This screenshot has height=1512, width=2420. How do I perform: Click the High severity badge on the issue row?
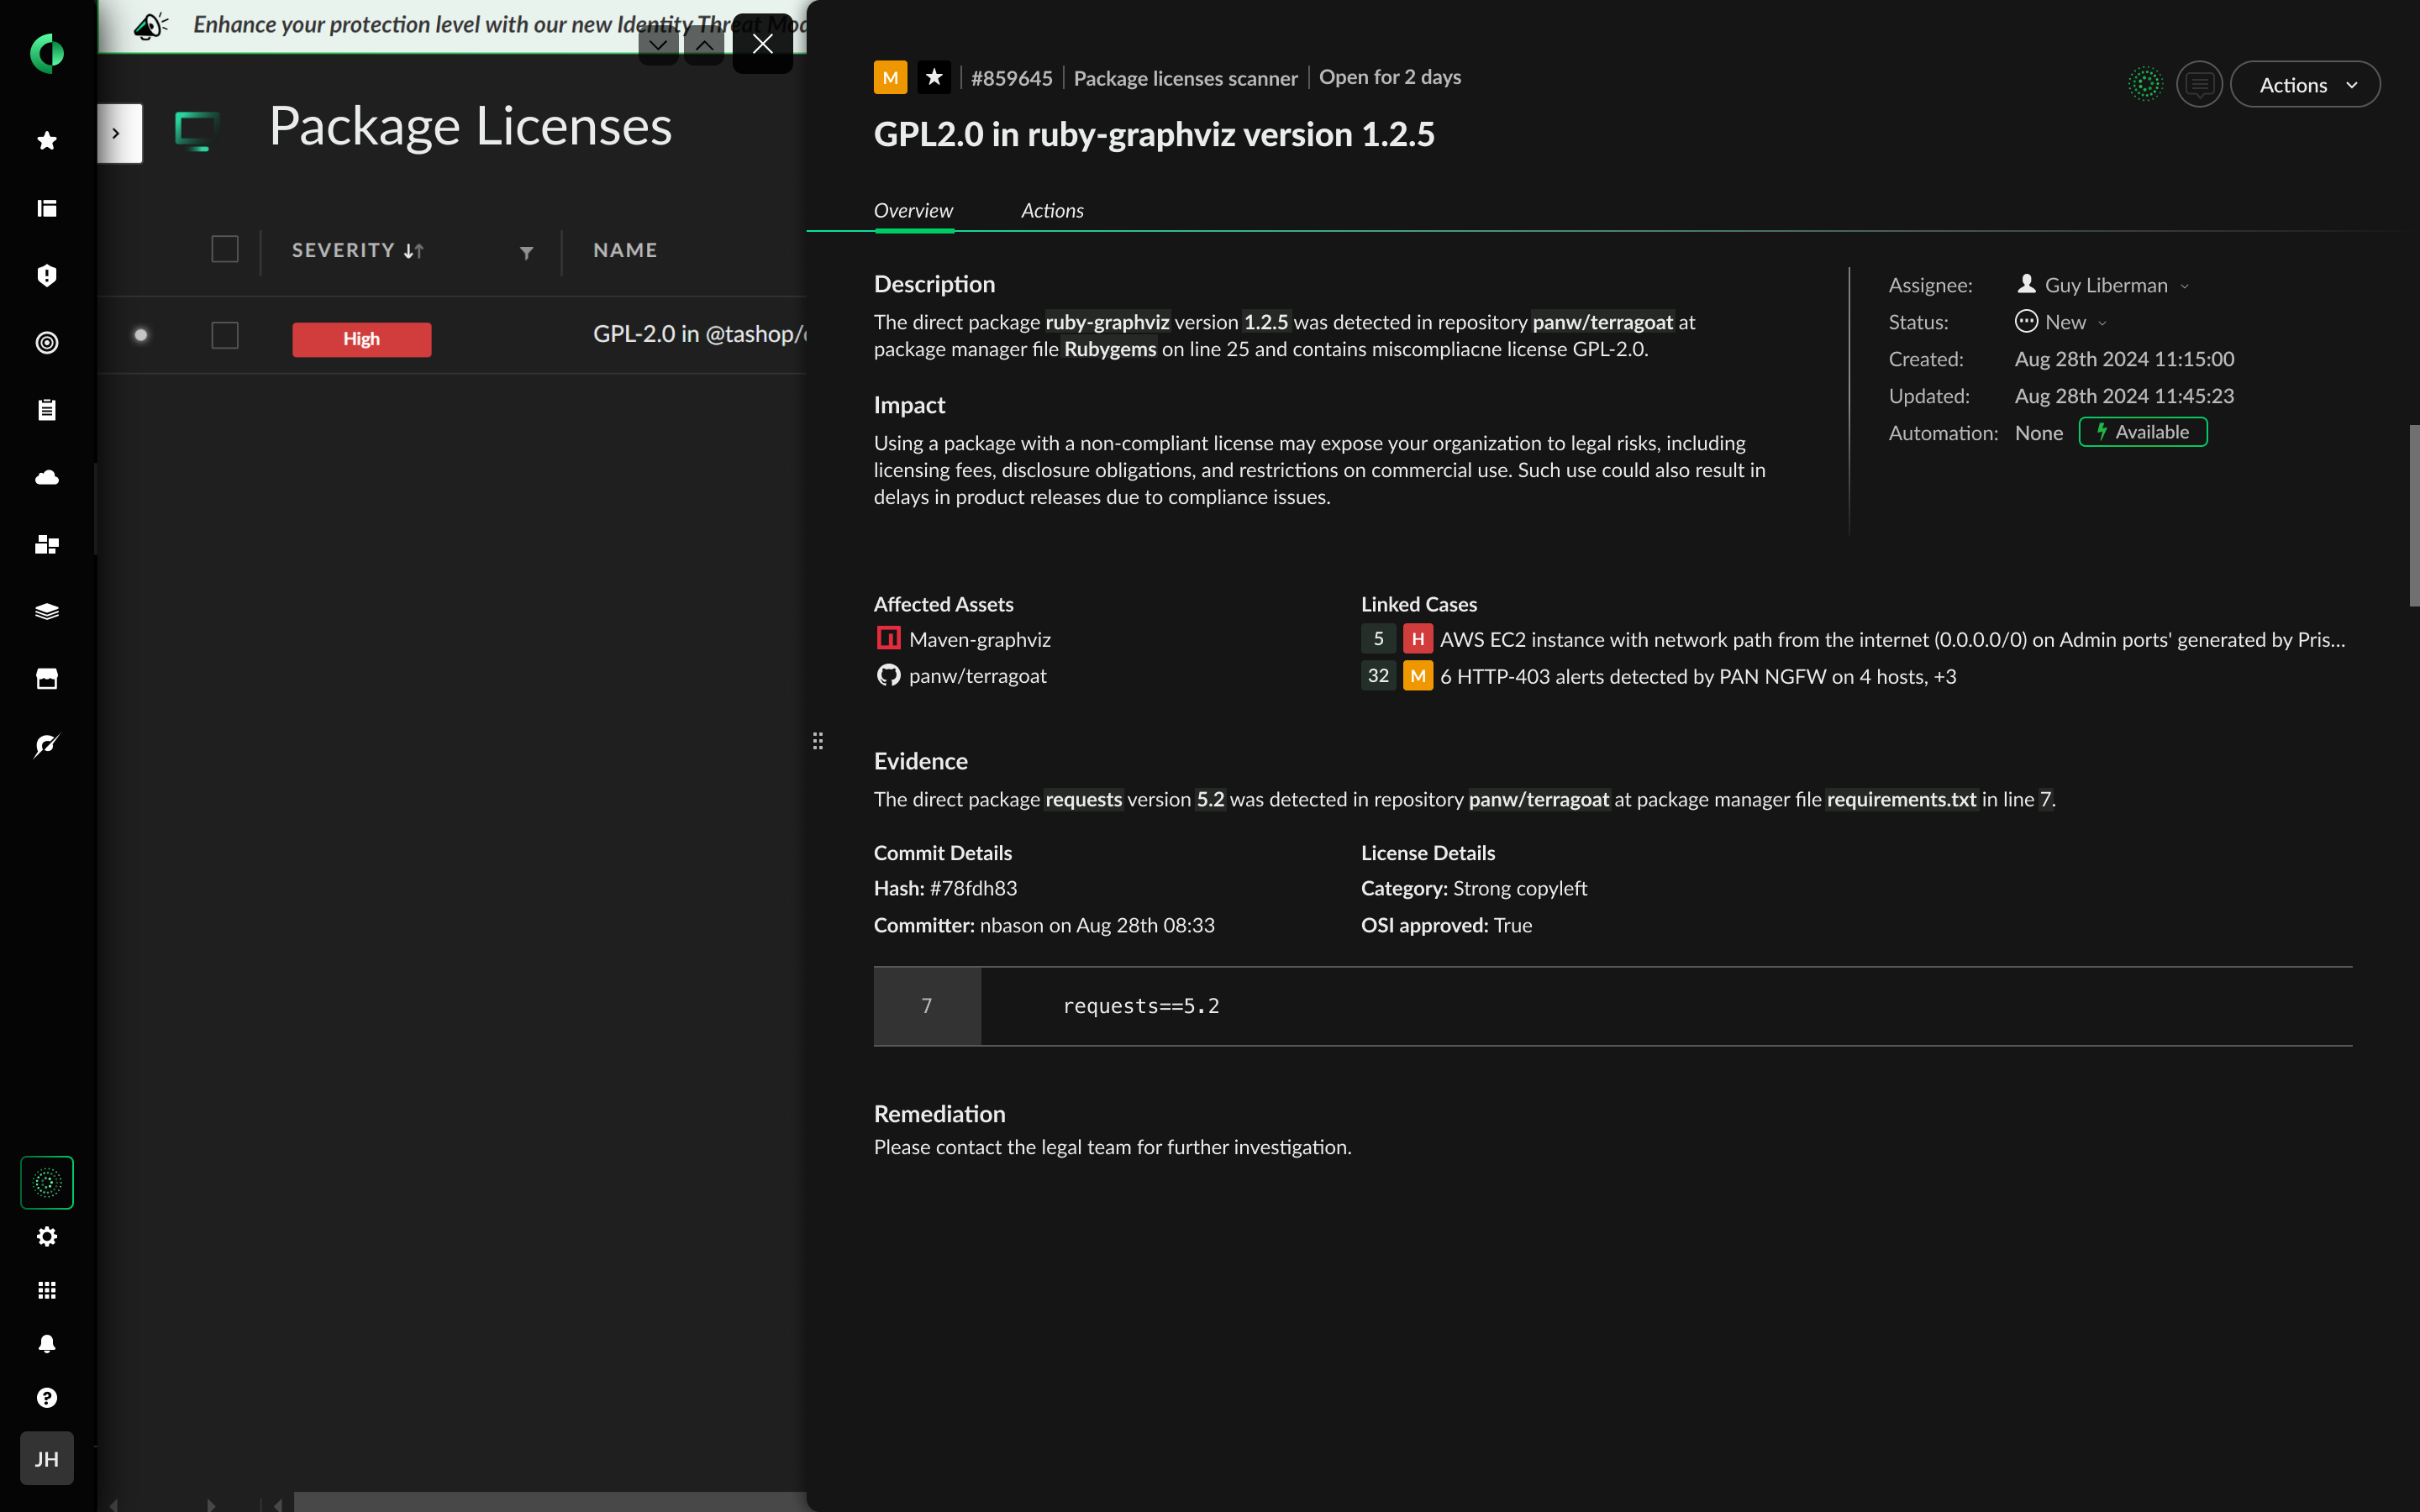click(361, 339)
